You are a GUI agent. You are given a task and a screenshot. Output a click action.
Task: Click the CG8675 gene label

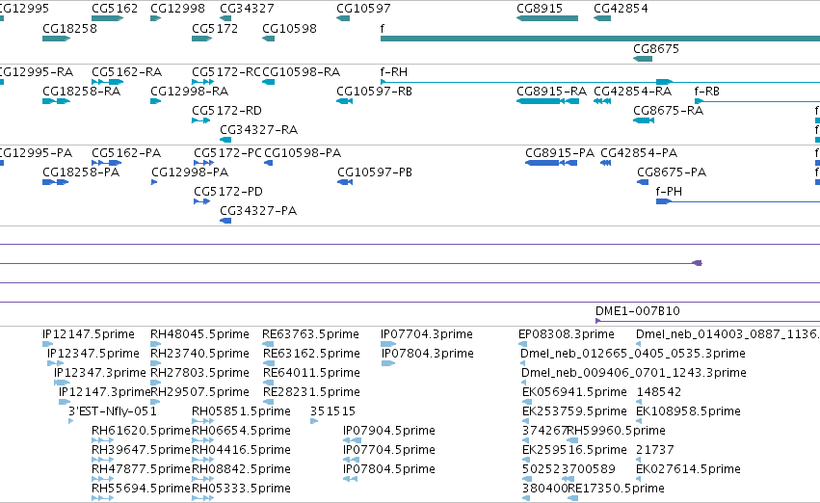coord(656,48)
